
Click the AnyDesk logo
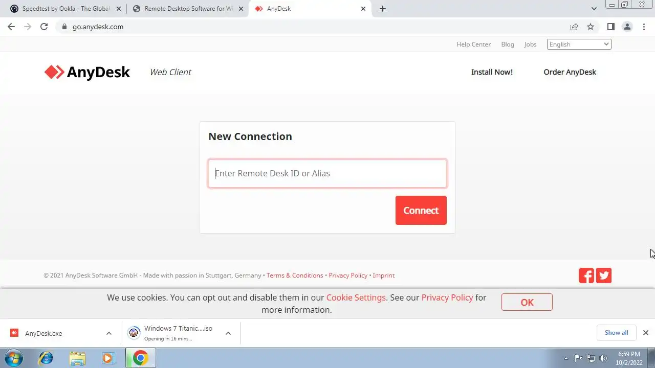87,72
